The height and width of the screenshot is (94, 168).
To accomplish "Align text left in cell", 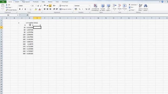I will [45, 9].
